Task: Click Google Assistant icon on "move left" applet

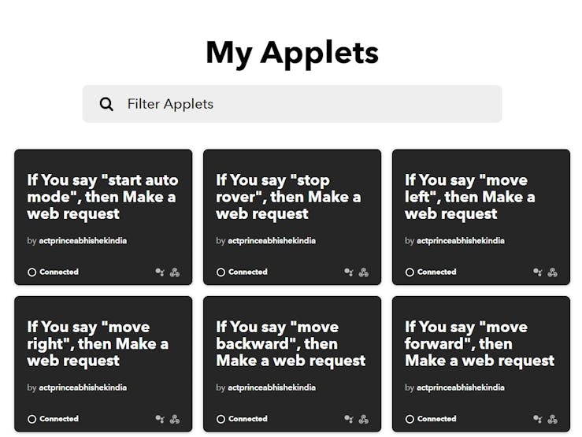Action: (x=538, y=272)
